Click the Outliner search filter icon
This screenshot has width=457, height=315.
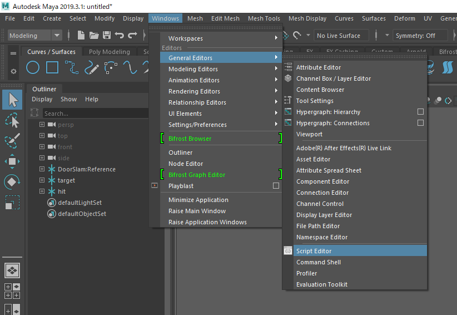pos(34,112)
